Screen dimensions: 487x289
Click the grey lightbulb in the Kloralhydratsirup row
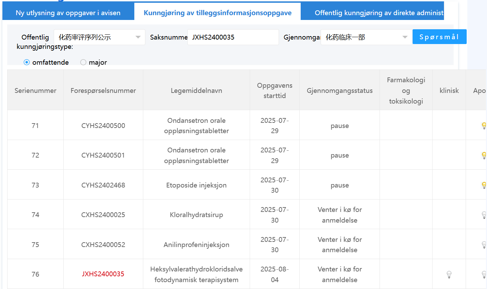click(484, 215)
